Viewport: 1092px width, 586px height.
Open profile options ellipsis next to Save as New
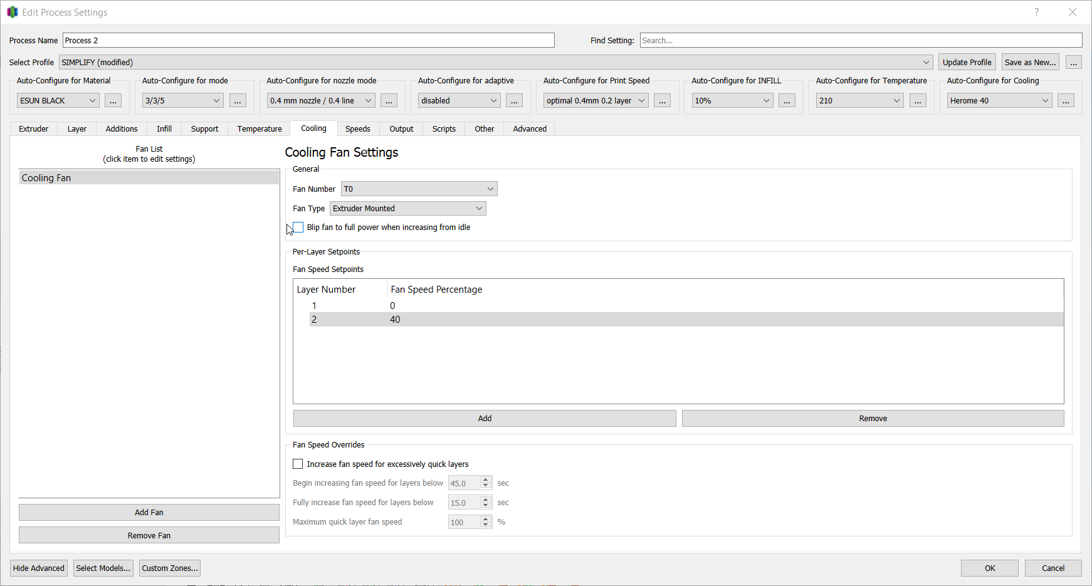[1074, 62]
